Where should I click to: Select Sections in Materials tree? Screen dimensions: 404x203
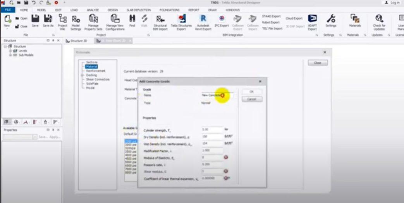[x=92, y=62]
